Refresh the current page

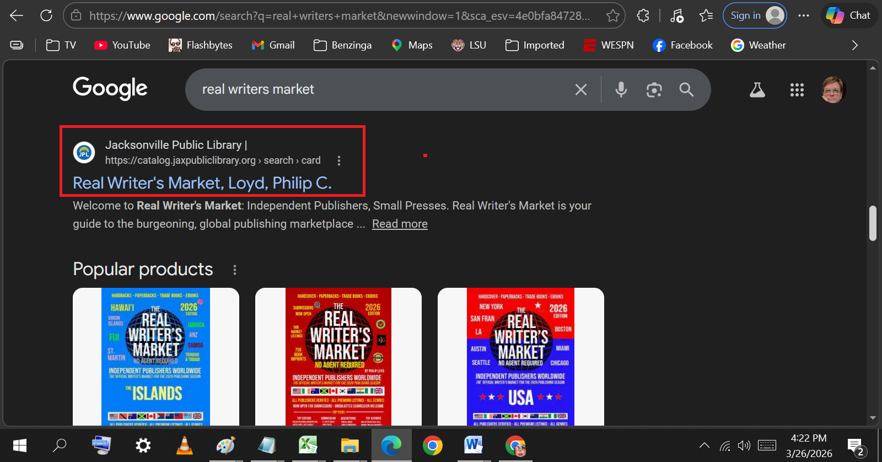[46, 15]
